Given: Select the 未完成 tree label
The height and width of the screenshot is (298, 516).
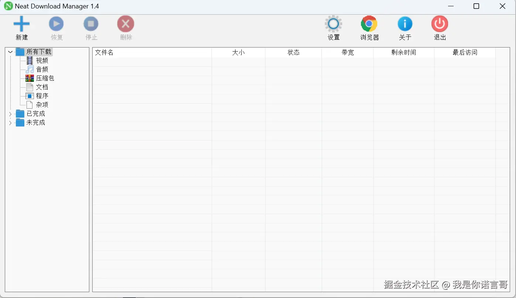Looking at the screenshot, I should [x=36, y=122].
